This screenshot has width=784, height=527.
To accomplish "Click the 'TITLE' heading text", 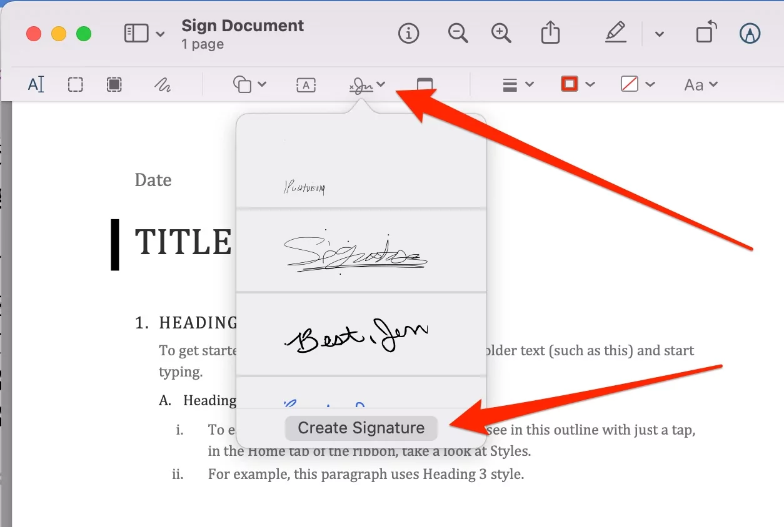I will pyautogui.click(x=184, y=242).
